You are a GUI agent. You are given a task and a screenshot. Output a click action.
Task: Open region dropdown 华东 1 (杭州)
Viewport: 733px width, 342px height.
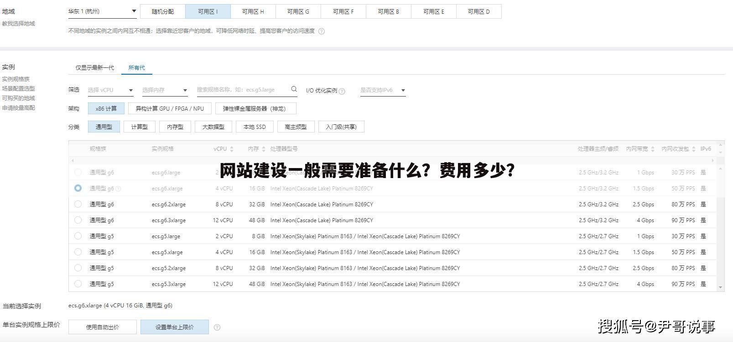102,11
